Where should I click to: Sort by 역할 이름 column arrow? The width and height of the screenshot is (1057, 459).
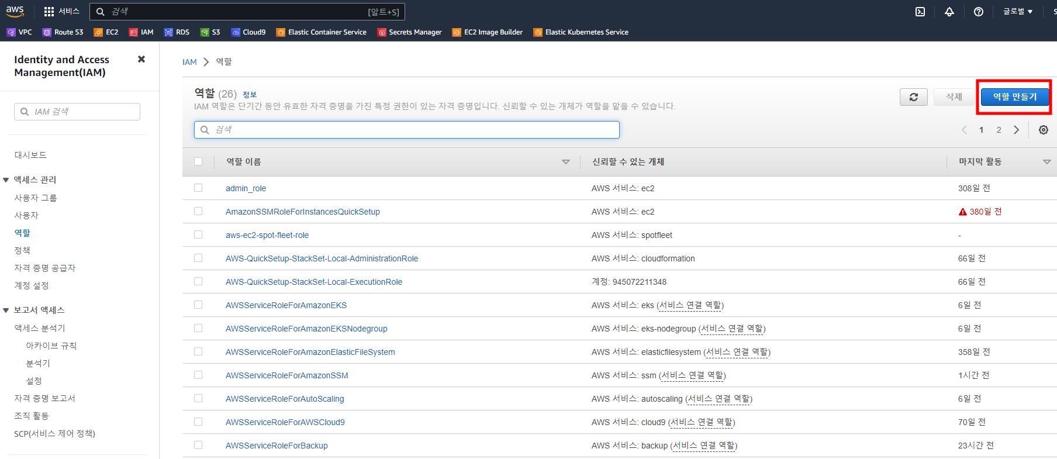tap(566, 162)
